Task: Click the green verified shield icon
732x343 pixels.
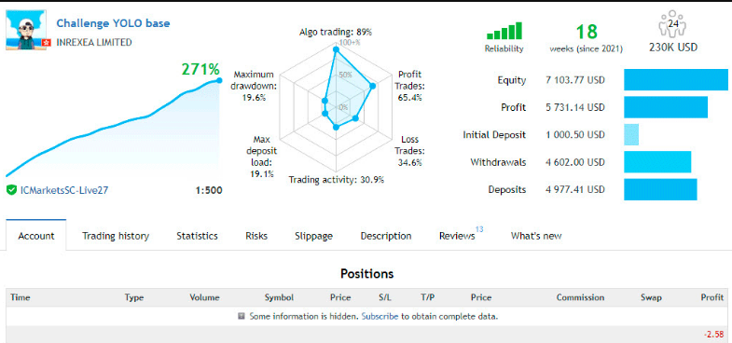Action: pos(12,190)
